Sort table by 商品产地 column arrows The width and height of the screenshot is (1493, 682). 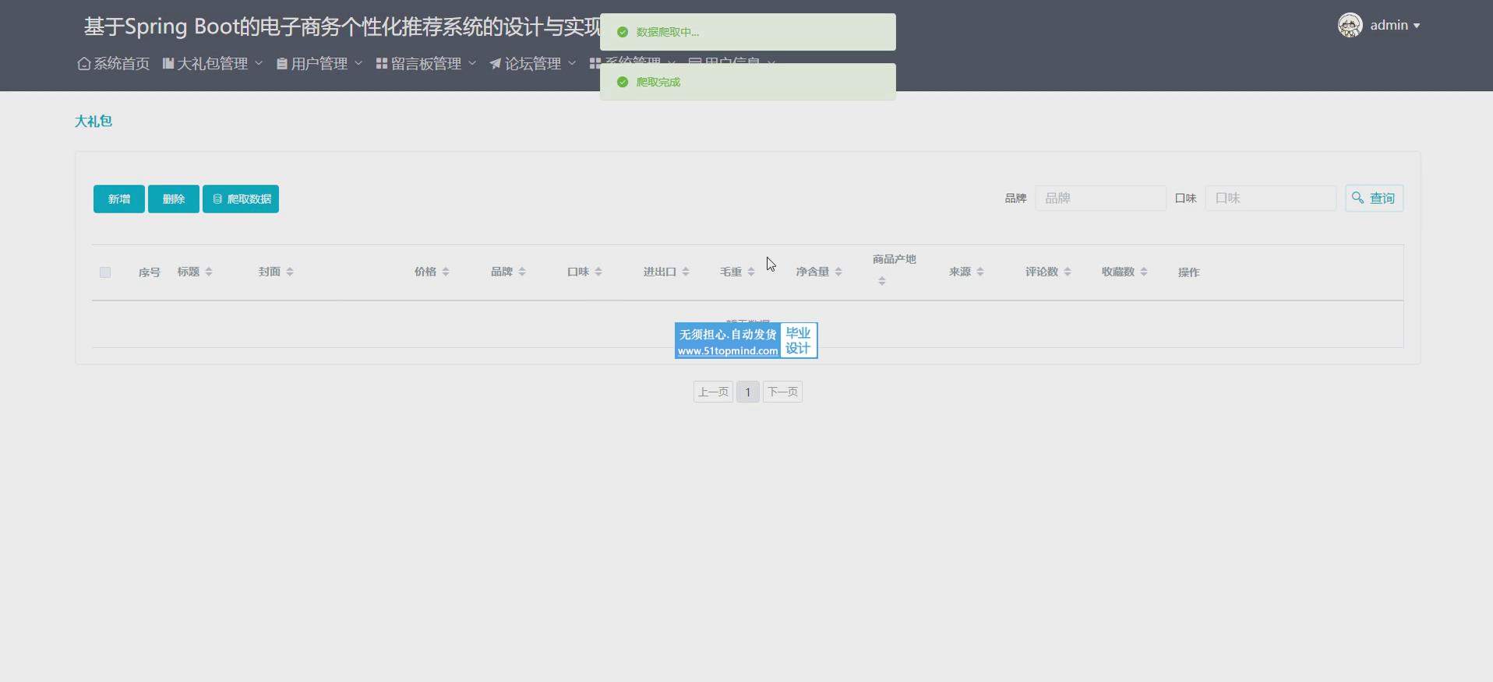pos(882,281)
